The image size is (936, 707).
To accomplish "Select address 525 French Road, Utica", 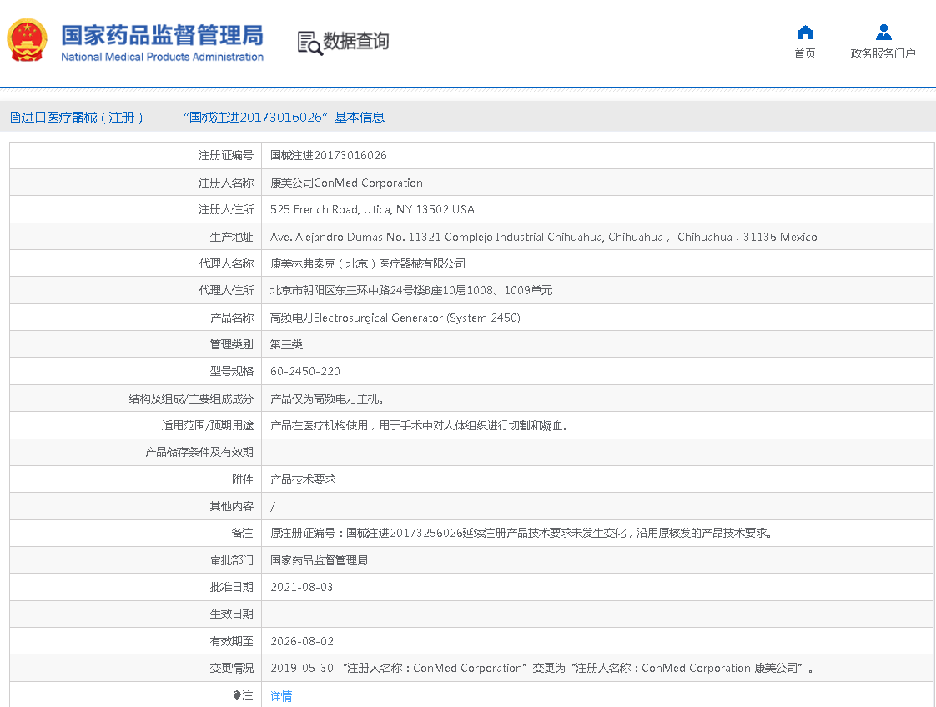I will click(373, 209).
